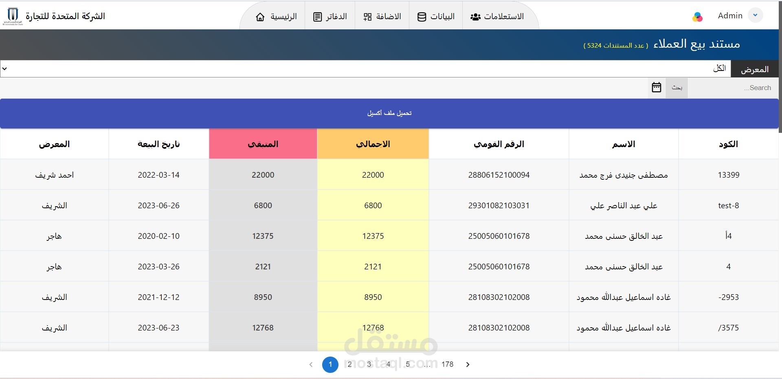
Task: Go to page 4
Action: coord(388,364)
